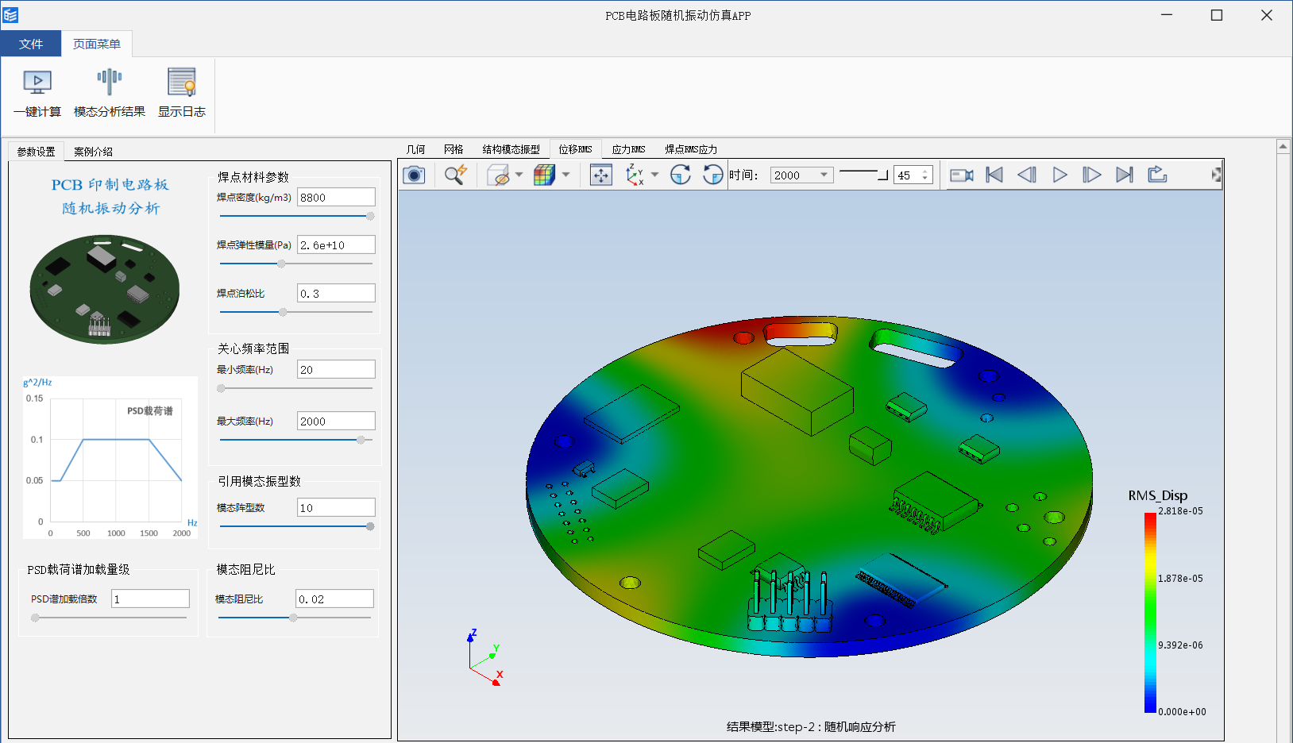Click the animation speed slider in toolbar

pyautogui.click(x=863, y=174)
